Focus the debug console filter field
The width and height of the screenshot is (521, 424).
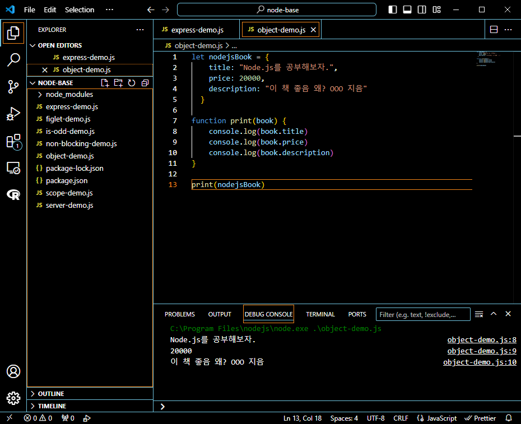[x=423, y=314]
